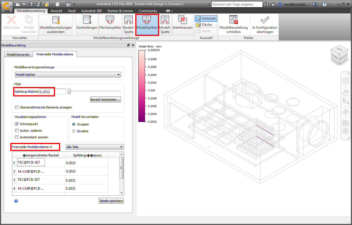The width and height of the screenshot is (352, 225).
Task: Switch to the Vault ribbon tab
Action: [72, 11]
